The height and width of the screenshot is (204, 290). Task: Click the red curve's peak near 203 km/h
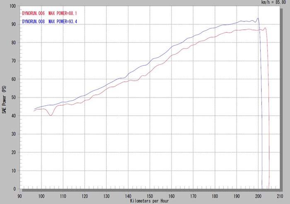266,28
